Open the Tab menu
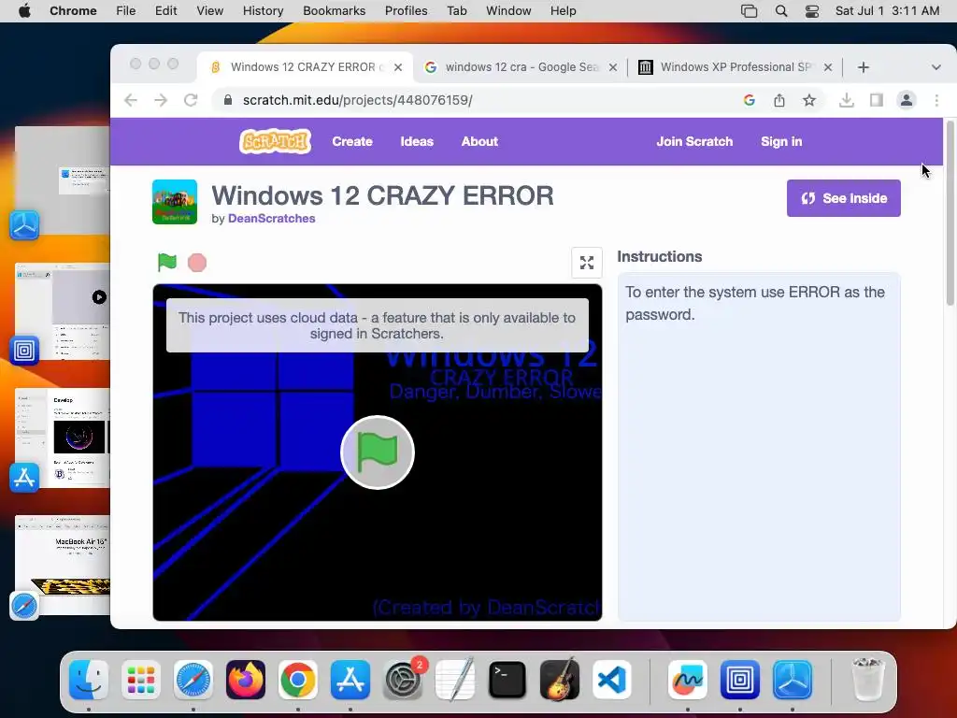This screenshot has height=718, width=957. (x=456, y=11)
